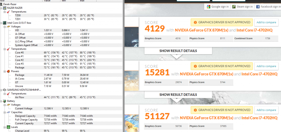281x132 pixels.
Task: Open Intel Core i7-4702HQ link for score 51127
Action: tap(260, 118)
